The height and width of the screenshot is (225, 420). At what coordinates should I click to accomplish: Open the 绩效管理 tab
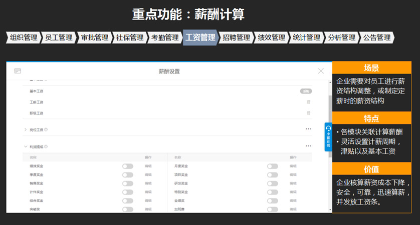[271, 37]
